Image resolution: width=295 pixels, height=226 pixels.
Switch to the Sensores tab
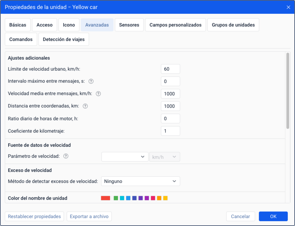point(129,25)
